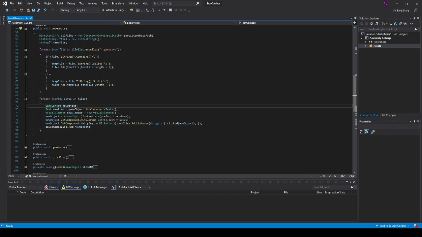
Task: Switch views icon in Solution Explorer toolbar
Action: (x=377, y=24)
